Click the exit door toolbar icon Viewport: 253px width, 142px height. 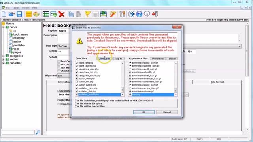tap(155, 14)
